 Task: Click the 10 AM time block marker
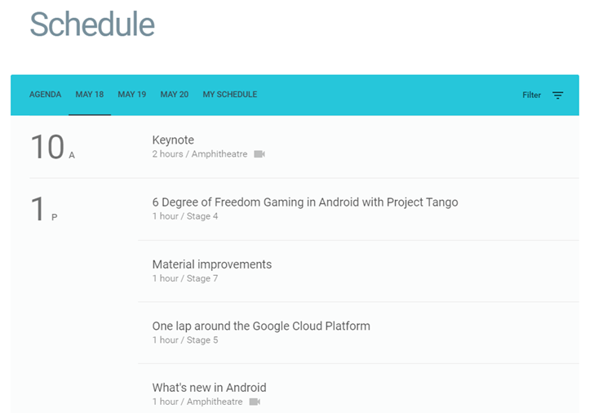point(51,148)
